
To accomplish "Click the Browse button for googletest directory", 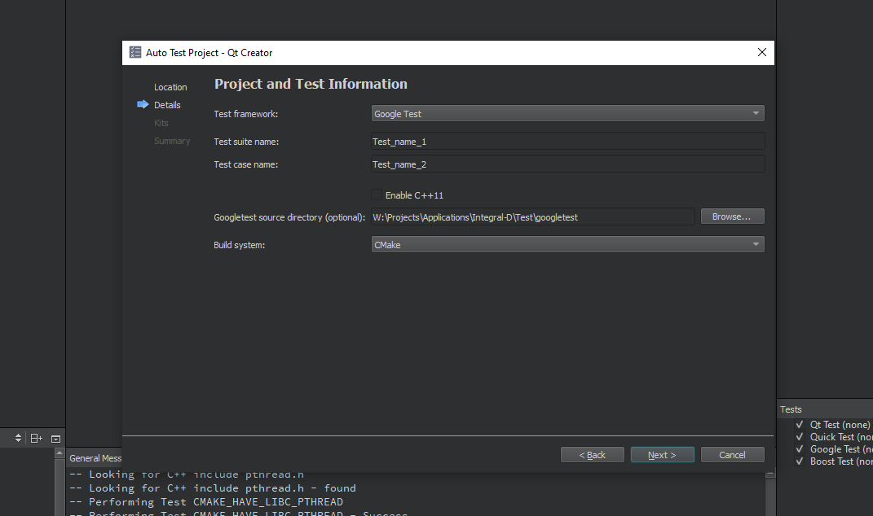I will click(x=732, y=216).
